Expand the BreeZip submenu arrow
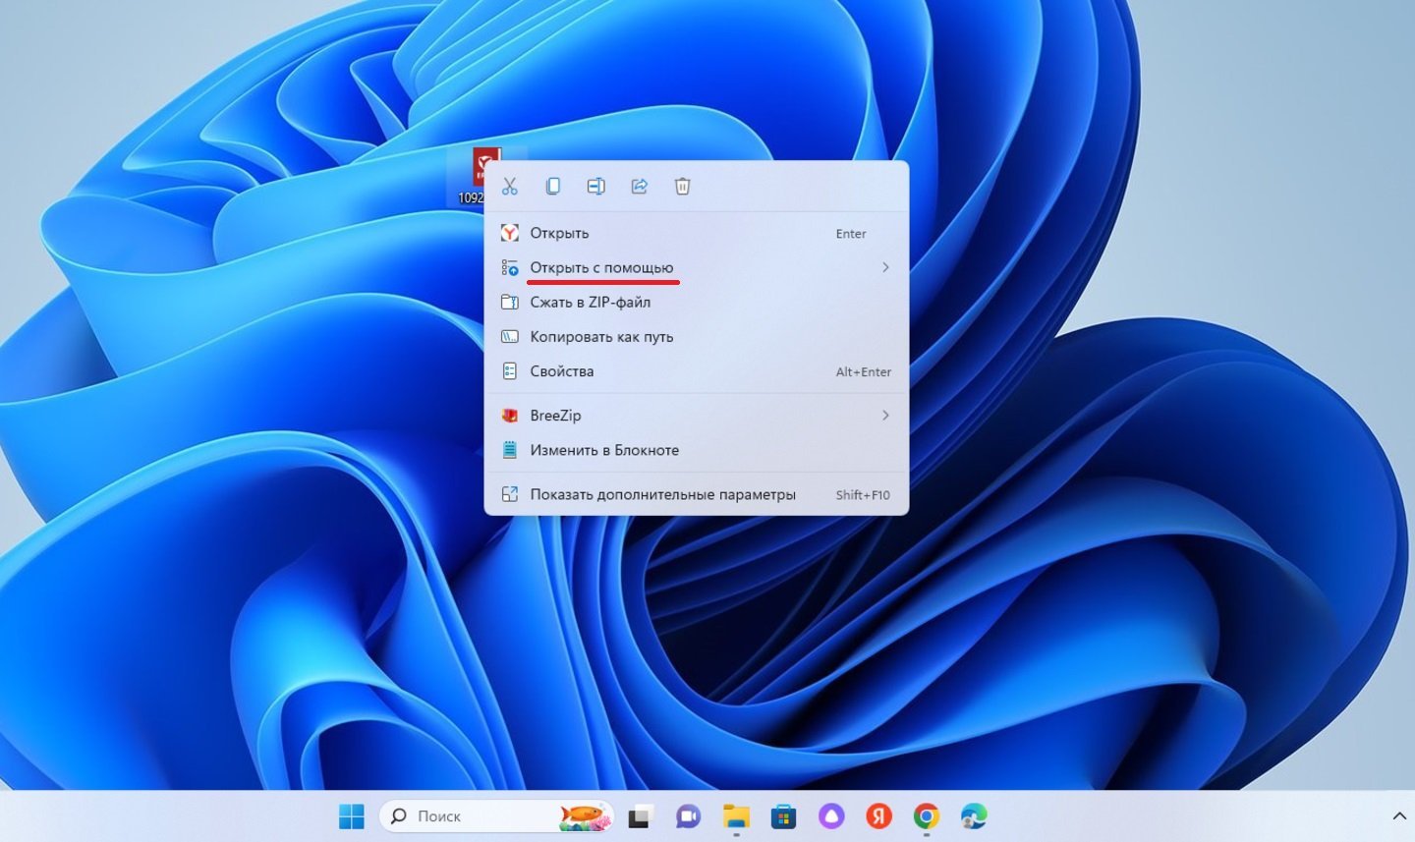1415x842 pixels. 885,416
